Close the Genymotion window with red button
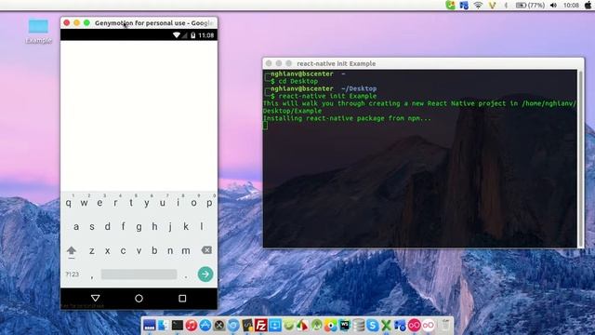Image resolution: width=595 pixels, height=335 pixels. [x=67, y=22]
